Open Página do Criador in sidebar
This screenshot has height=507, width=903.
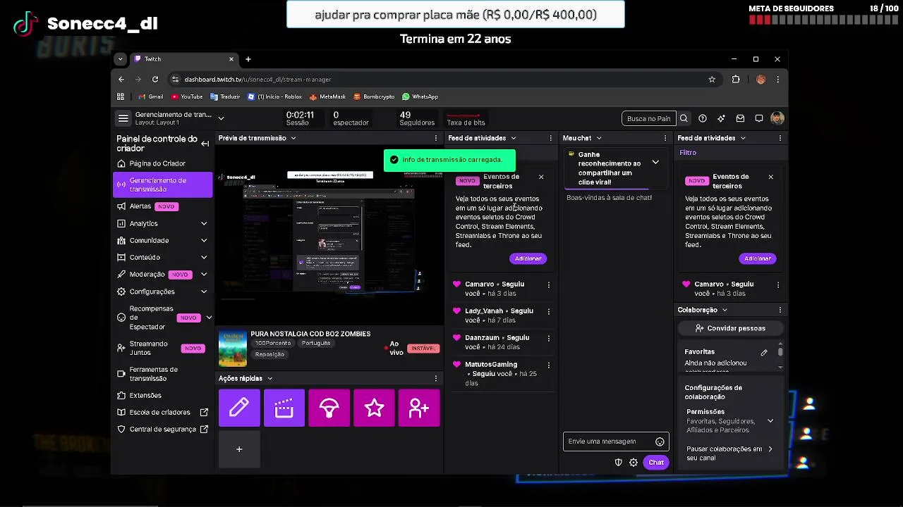tap(157, 163)
